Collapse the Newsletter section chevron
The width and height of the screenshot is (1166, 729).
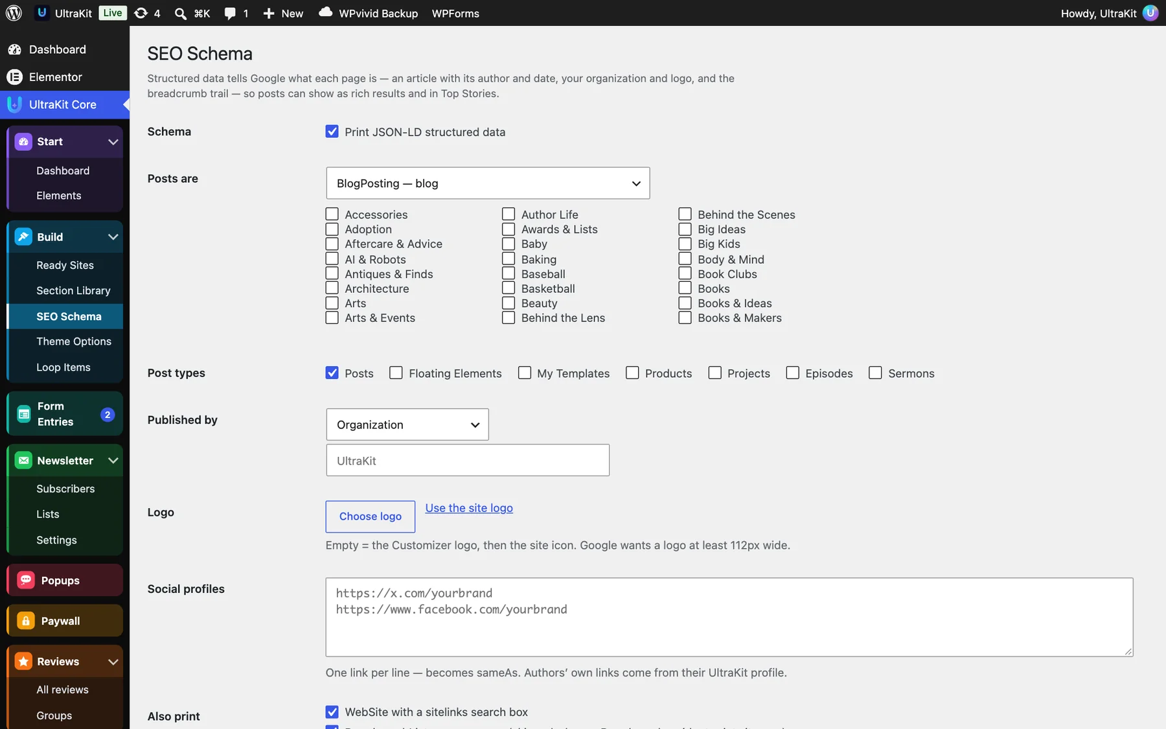(113, 461)
